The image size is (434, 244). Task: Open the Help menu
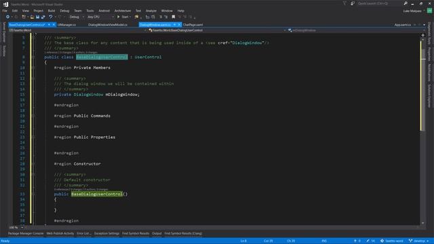click(x=181, y=11)
